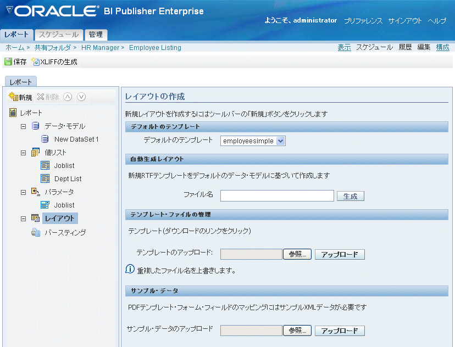455x347 pixels.
Task: Select Dept List in tree
Action: click(68, 179)
